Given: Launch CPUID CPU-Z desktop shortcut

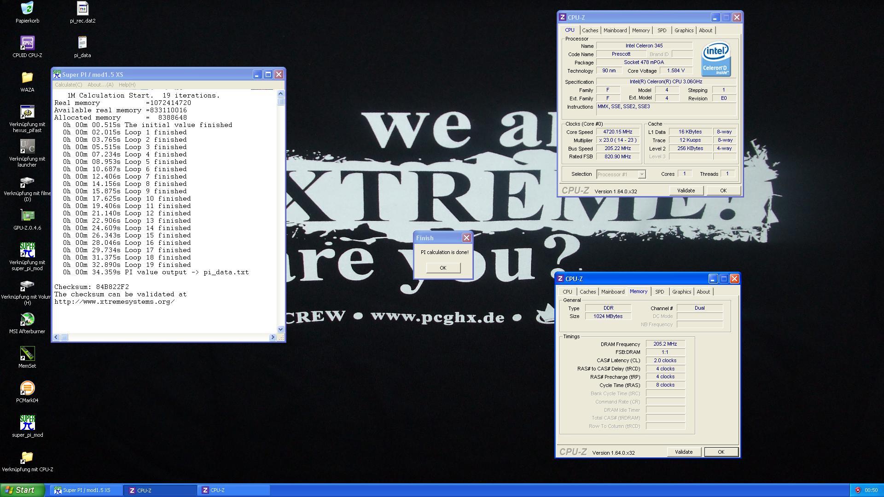Looking at the screenshot, I should click(x=27, y=43).
